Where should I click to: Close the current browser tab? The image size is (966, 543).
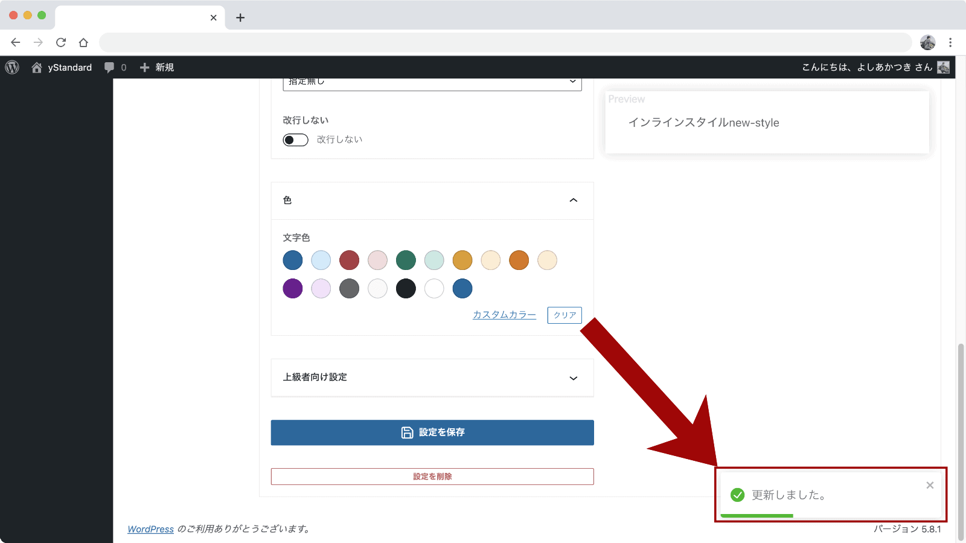(214, 18)
